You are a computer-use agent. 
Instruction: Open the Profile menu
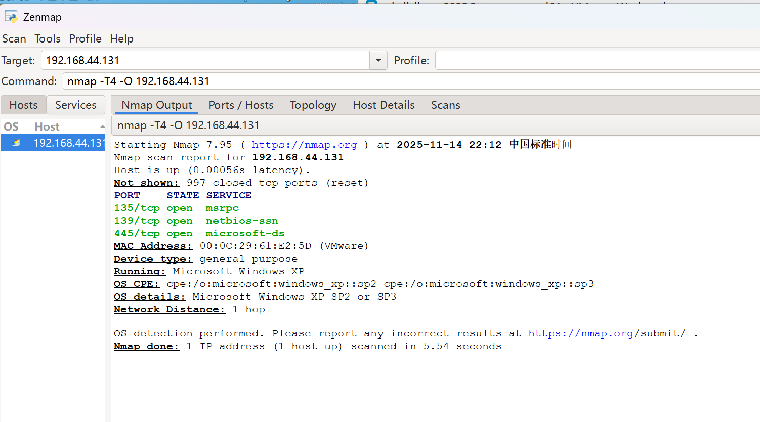[85, 38]
